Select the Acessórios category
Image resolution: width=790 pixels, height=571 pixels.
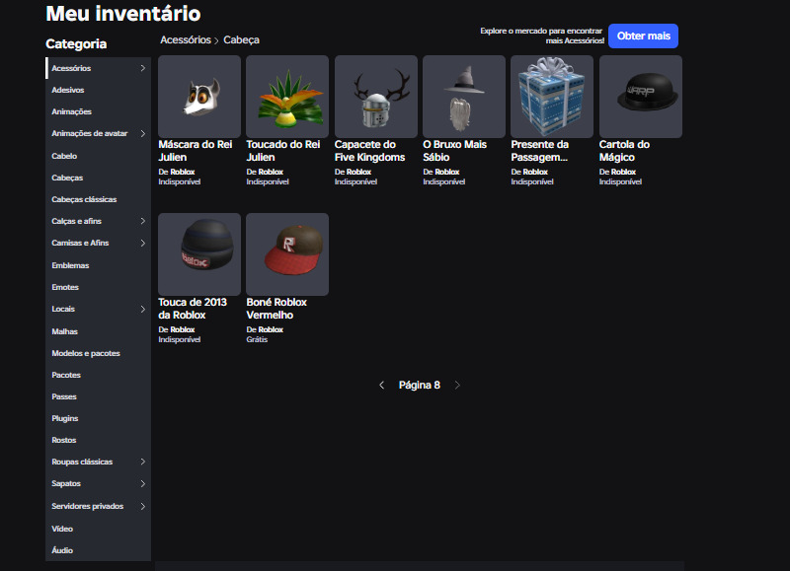(98, 68)
